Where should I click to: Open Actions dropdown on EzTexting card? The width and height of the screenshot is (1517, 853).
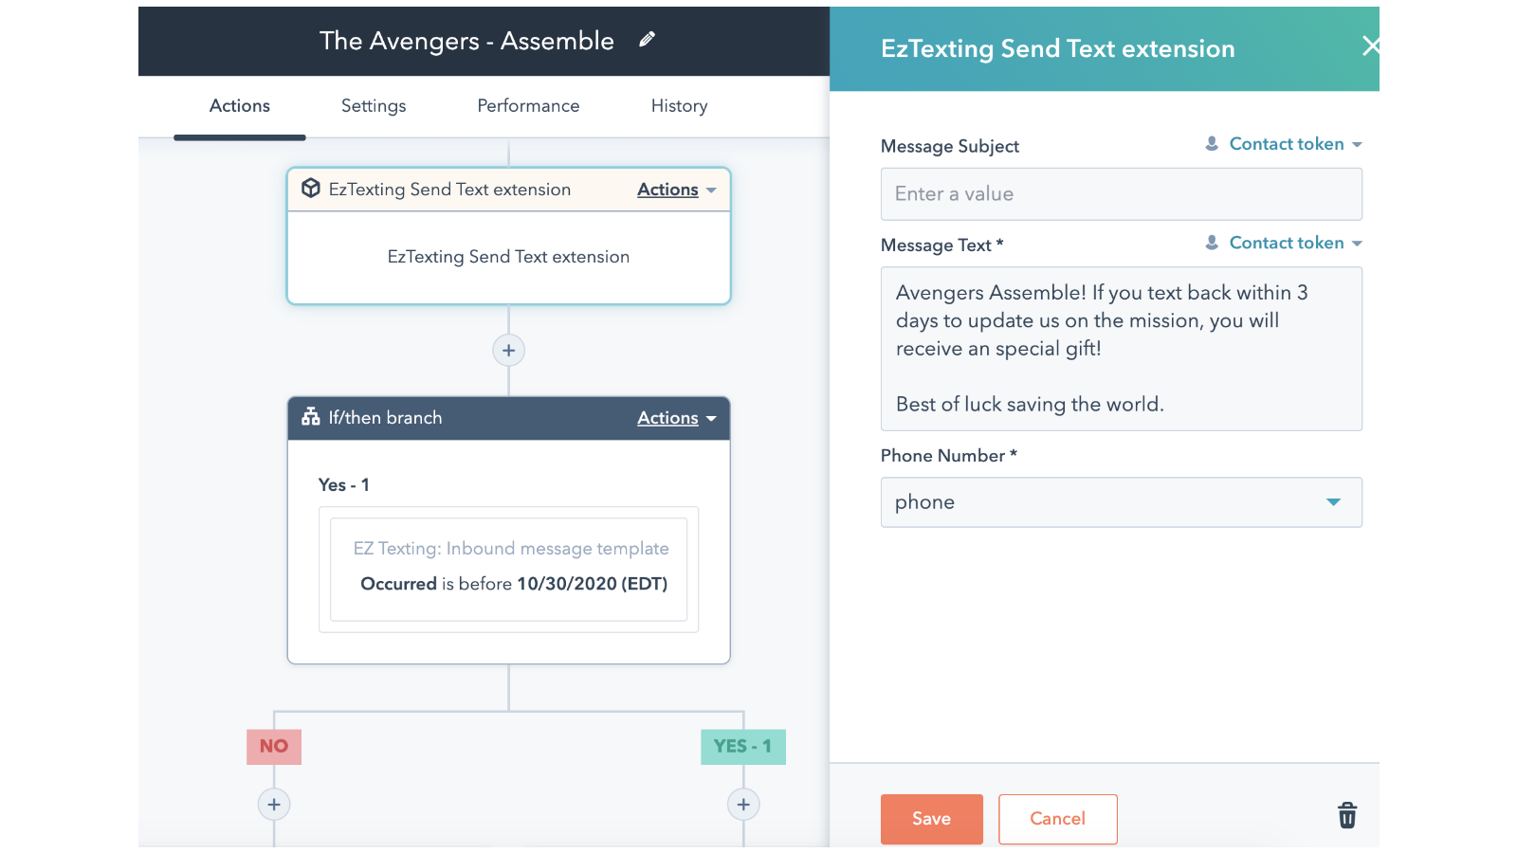click(x=675, y=190)
